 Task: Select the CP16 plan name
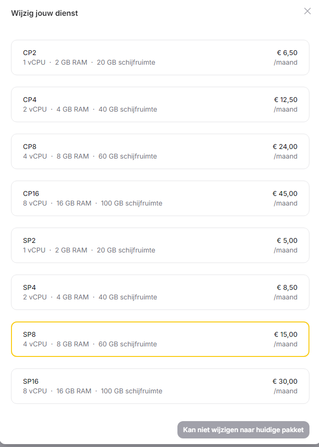[31, 194]
